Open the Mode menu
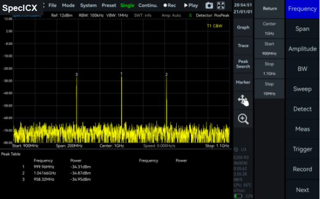The height and width of the screenshot is (199, 320). click(x=68, y=6)
